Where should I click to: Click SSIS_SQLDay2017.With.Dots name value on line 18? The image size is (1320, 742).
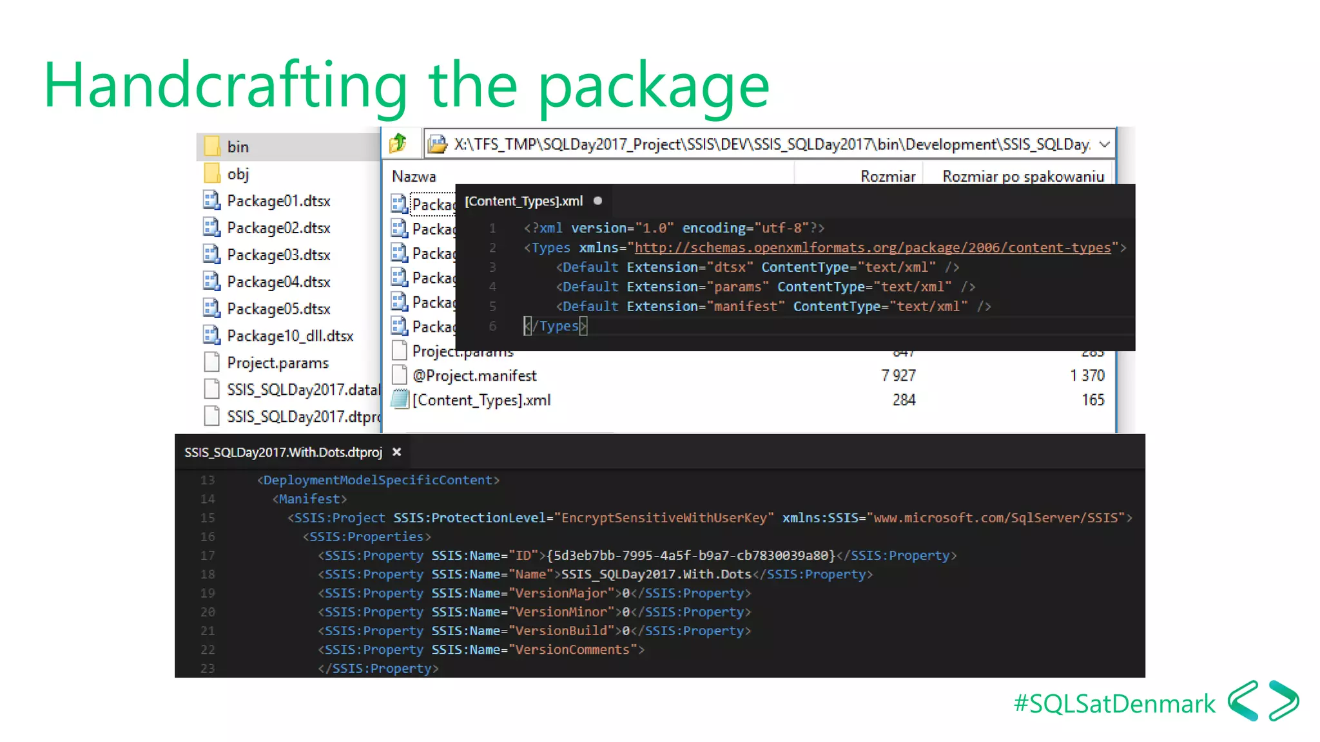(x=656, y=574)
